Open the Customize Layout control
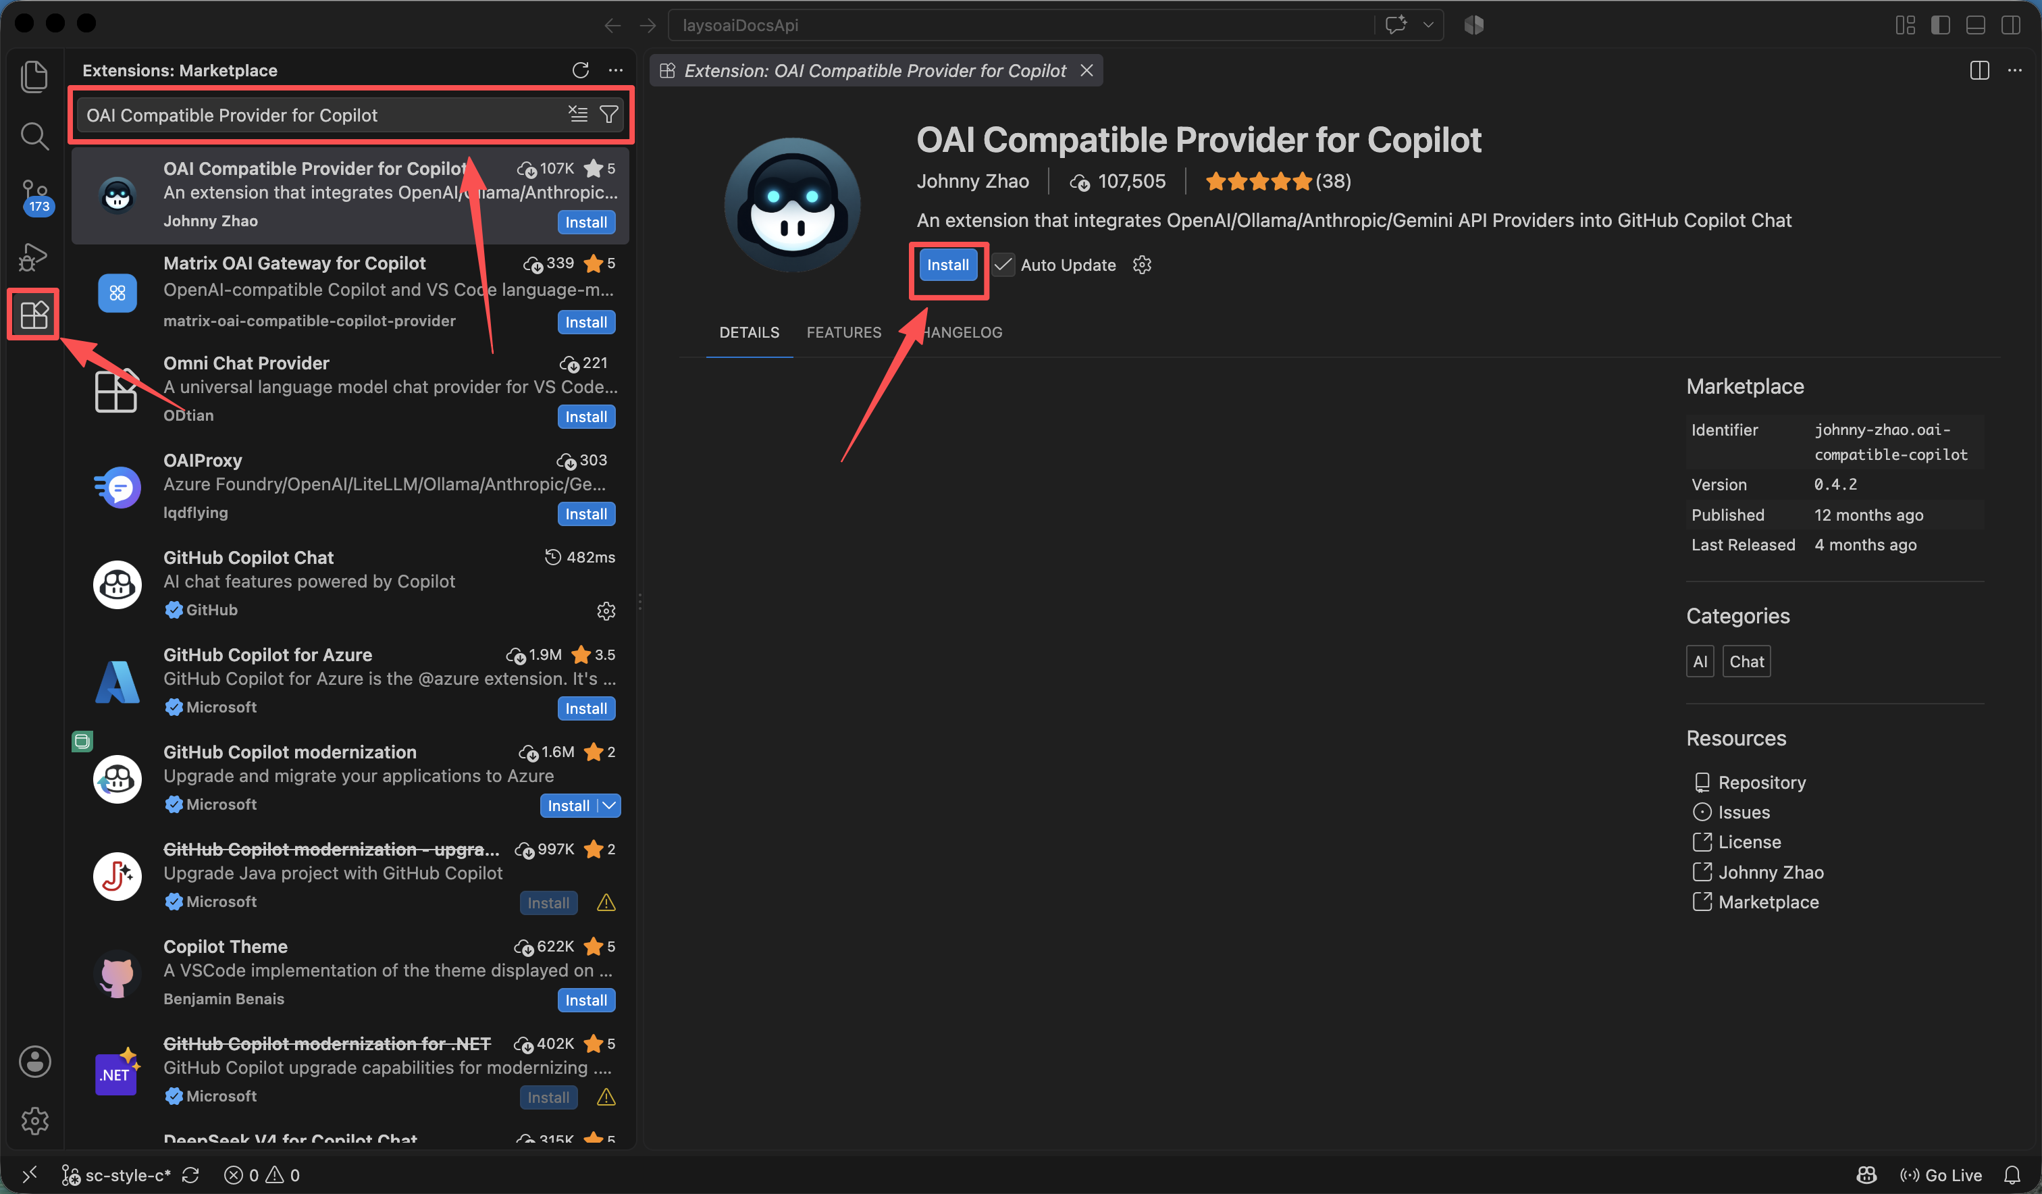 point(1906,25)
